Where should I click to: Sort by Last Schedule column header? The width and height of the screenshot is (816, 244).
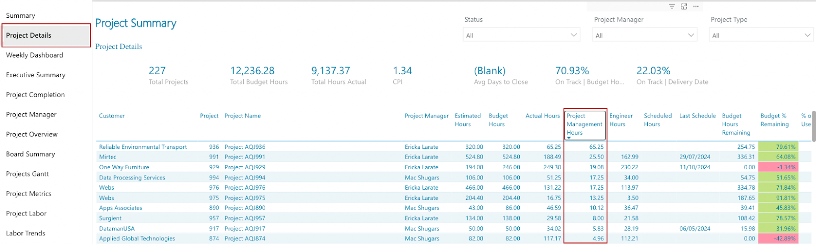tap(697, 116)
